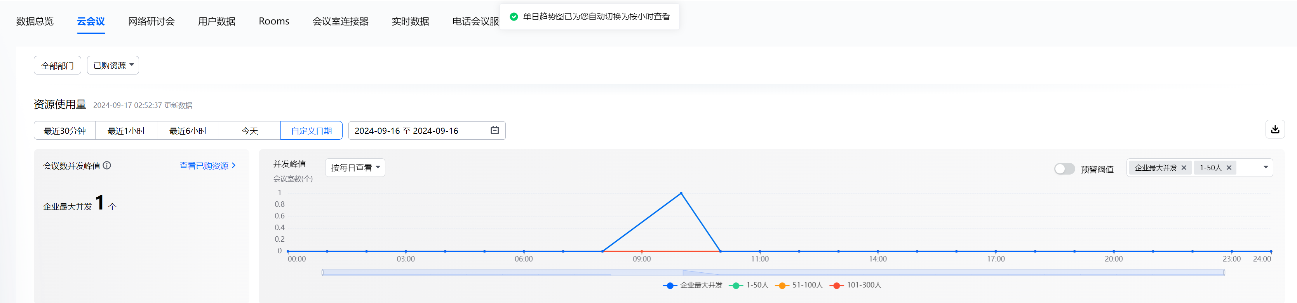Open the calendar picker icon
Image resolution: width=1297 pixels, height=303 pixels.
pos(495,130)
